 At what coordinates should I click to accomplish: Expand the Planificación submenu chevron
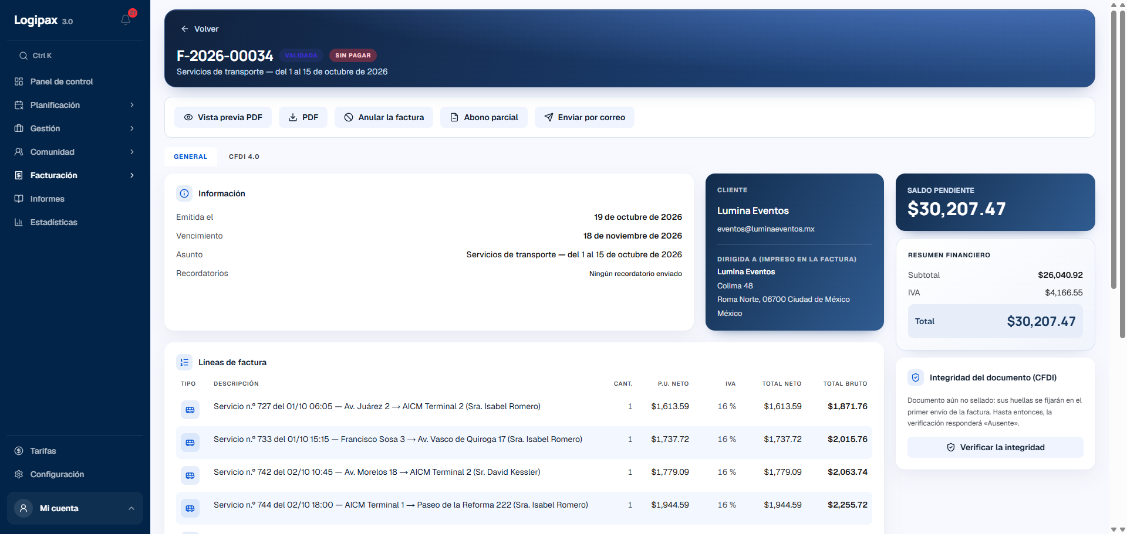coord(132,105)
